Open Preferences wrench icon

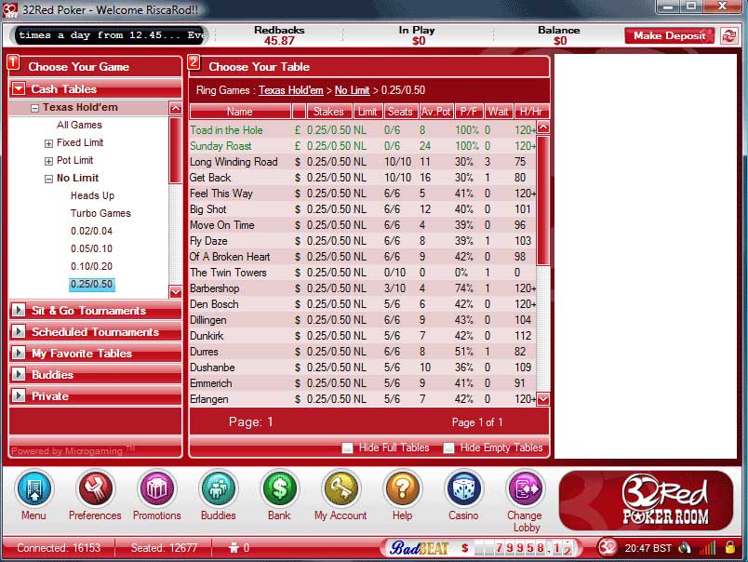click(95, 488)
